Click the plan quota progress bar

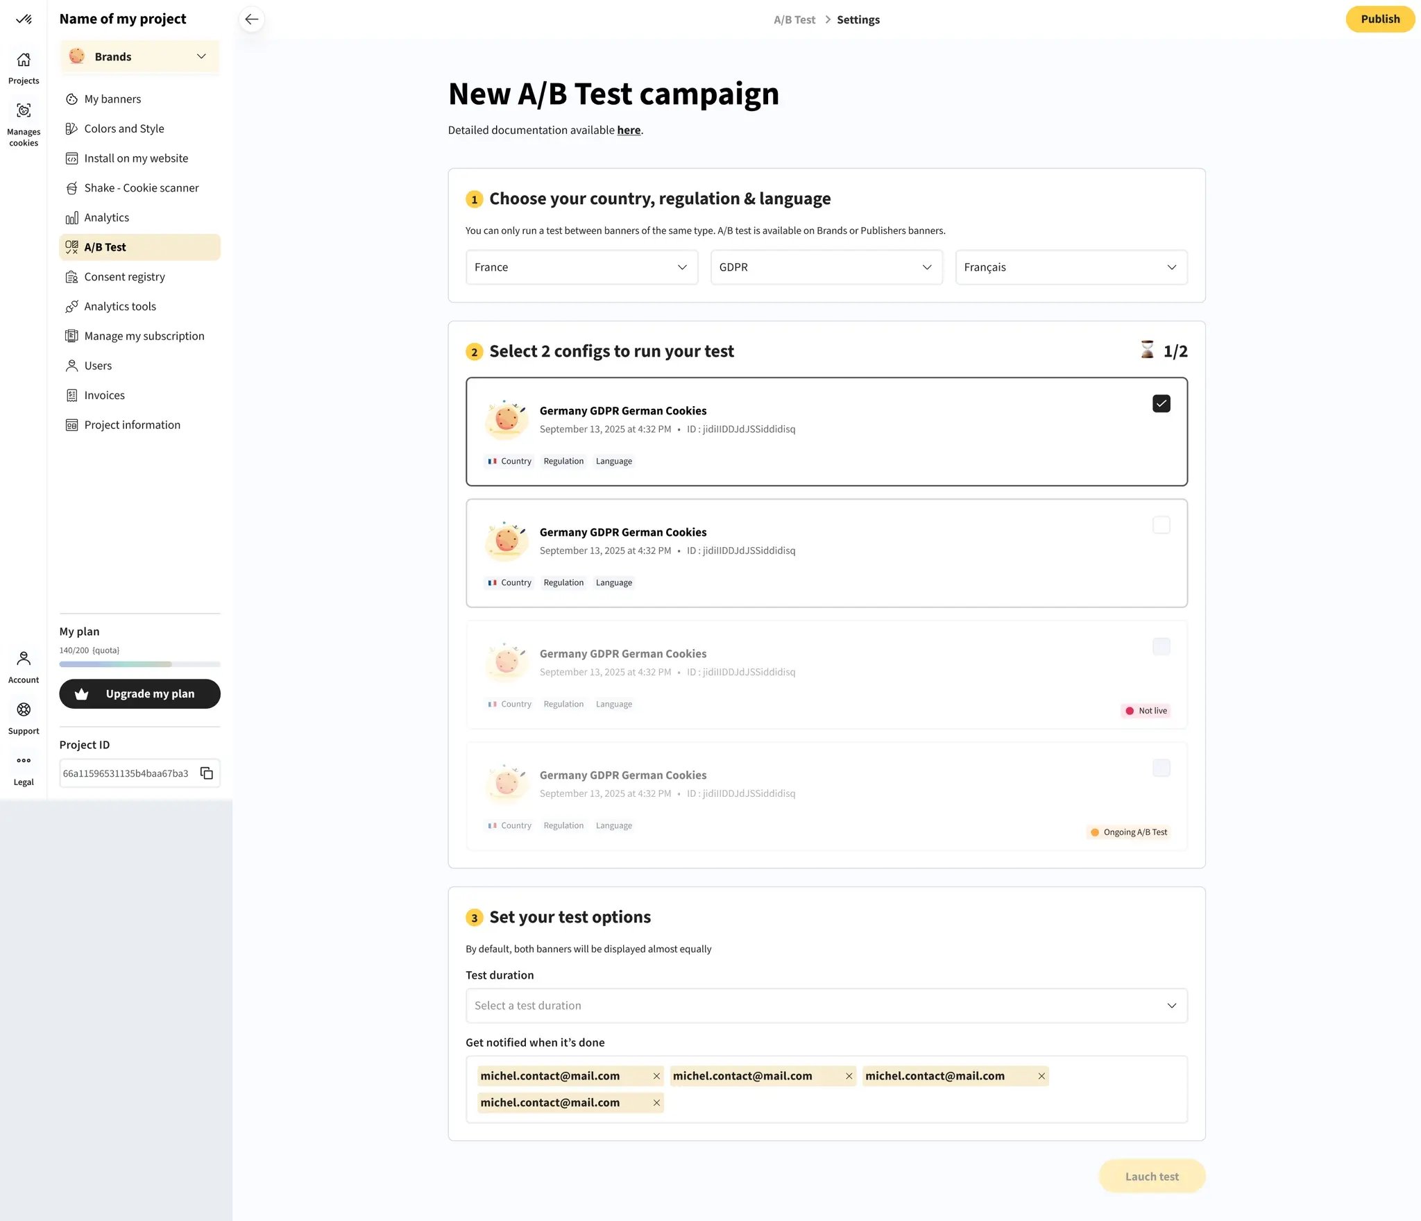tap(139, 664)
